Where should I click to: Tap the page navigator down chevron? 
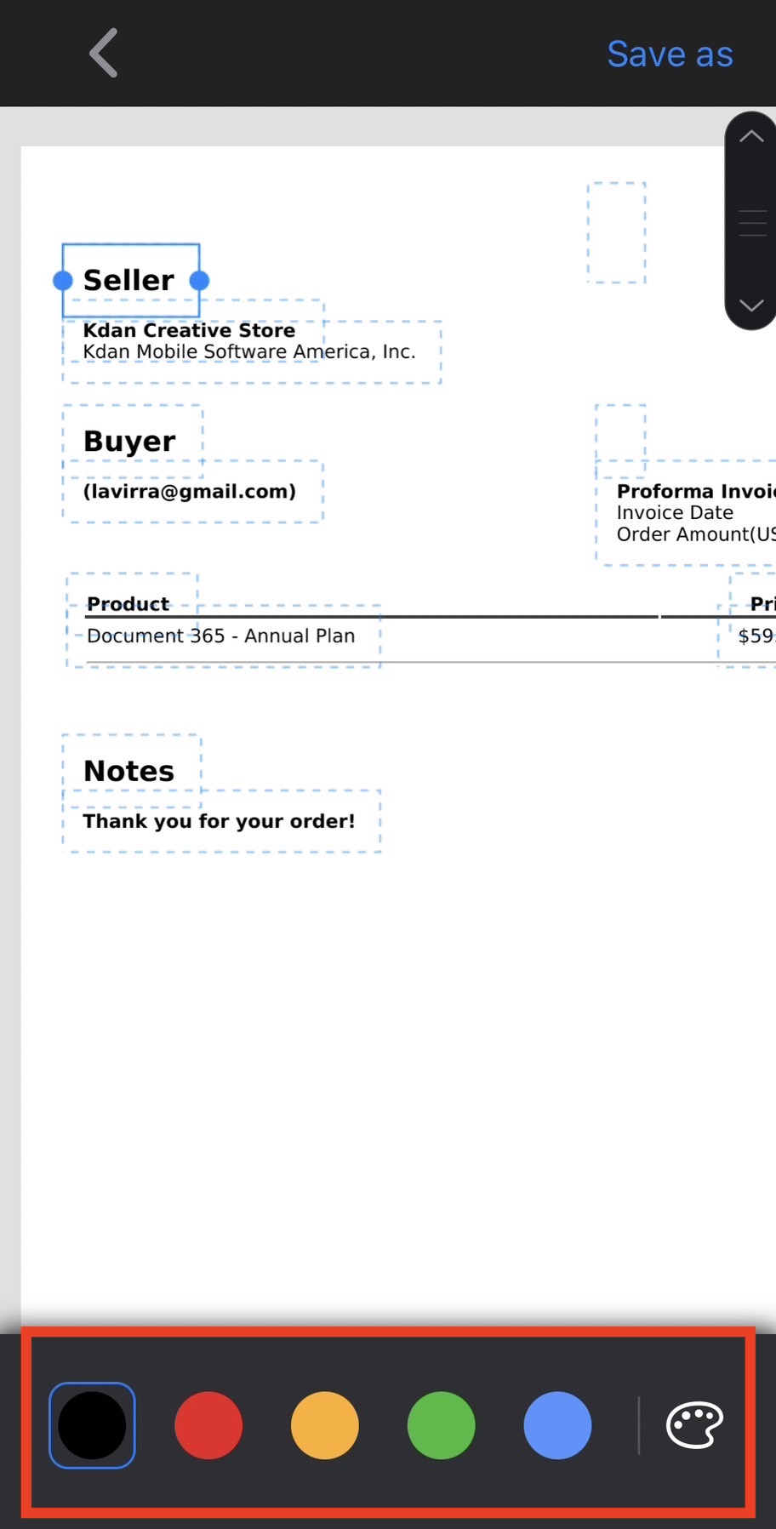click(x=751, y=305)
